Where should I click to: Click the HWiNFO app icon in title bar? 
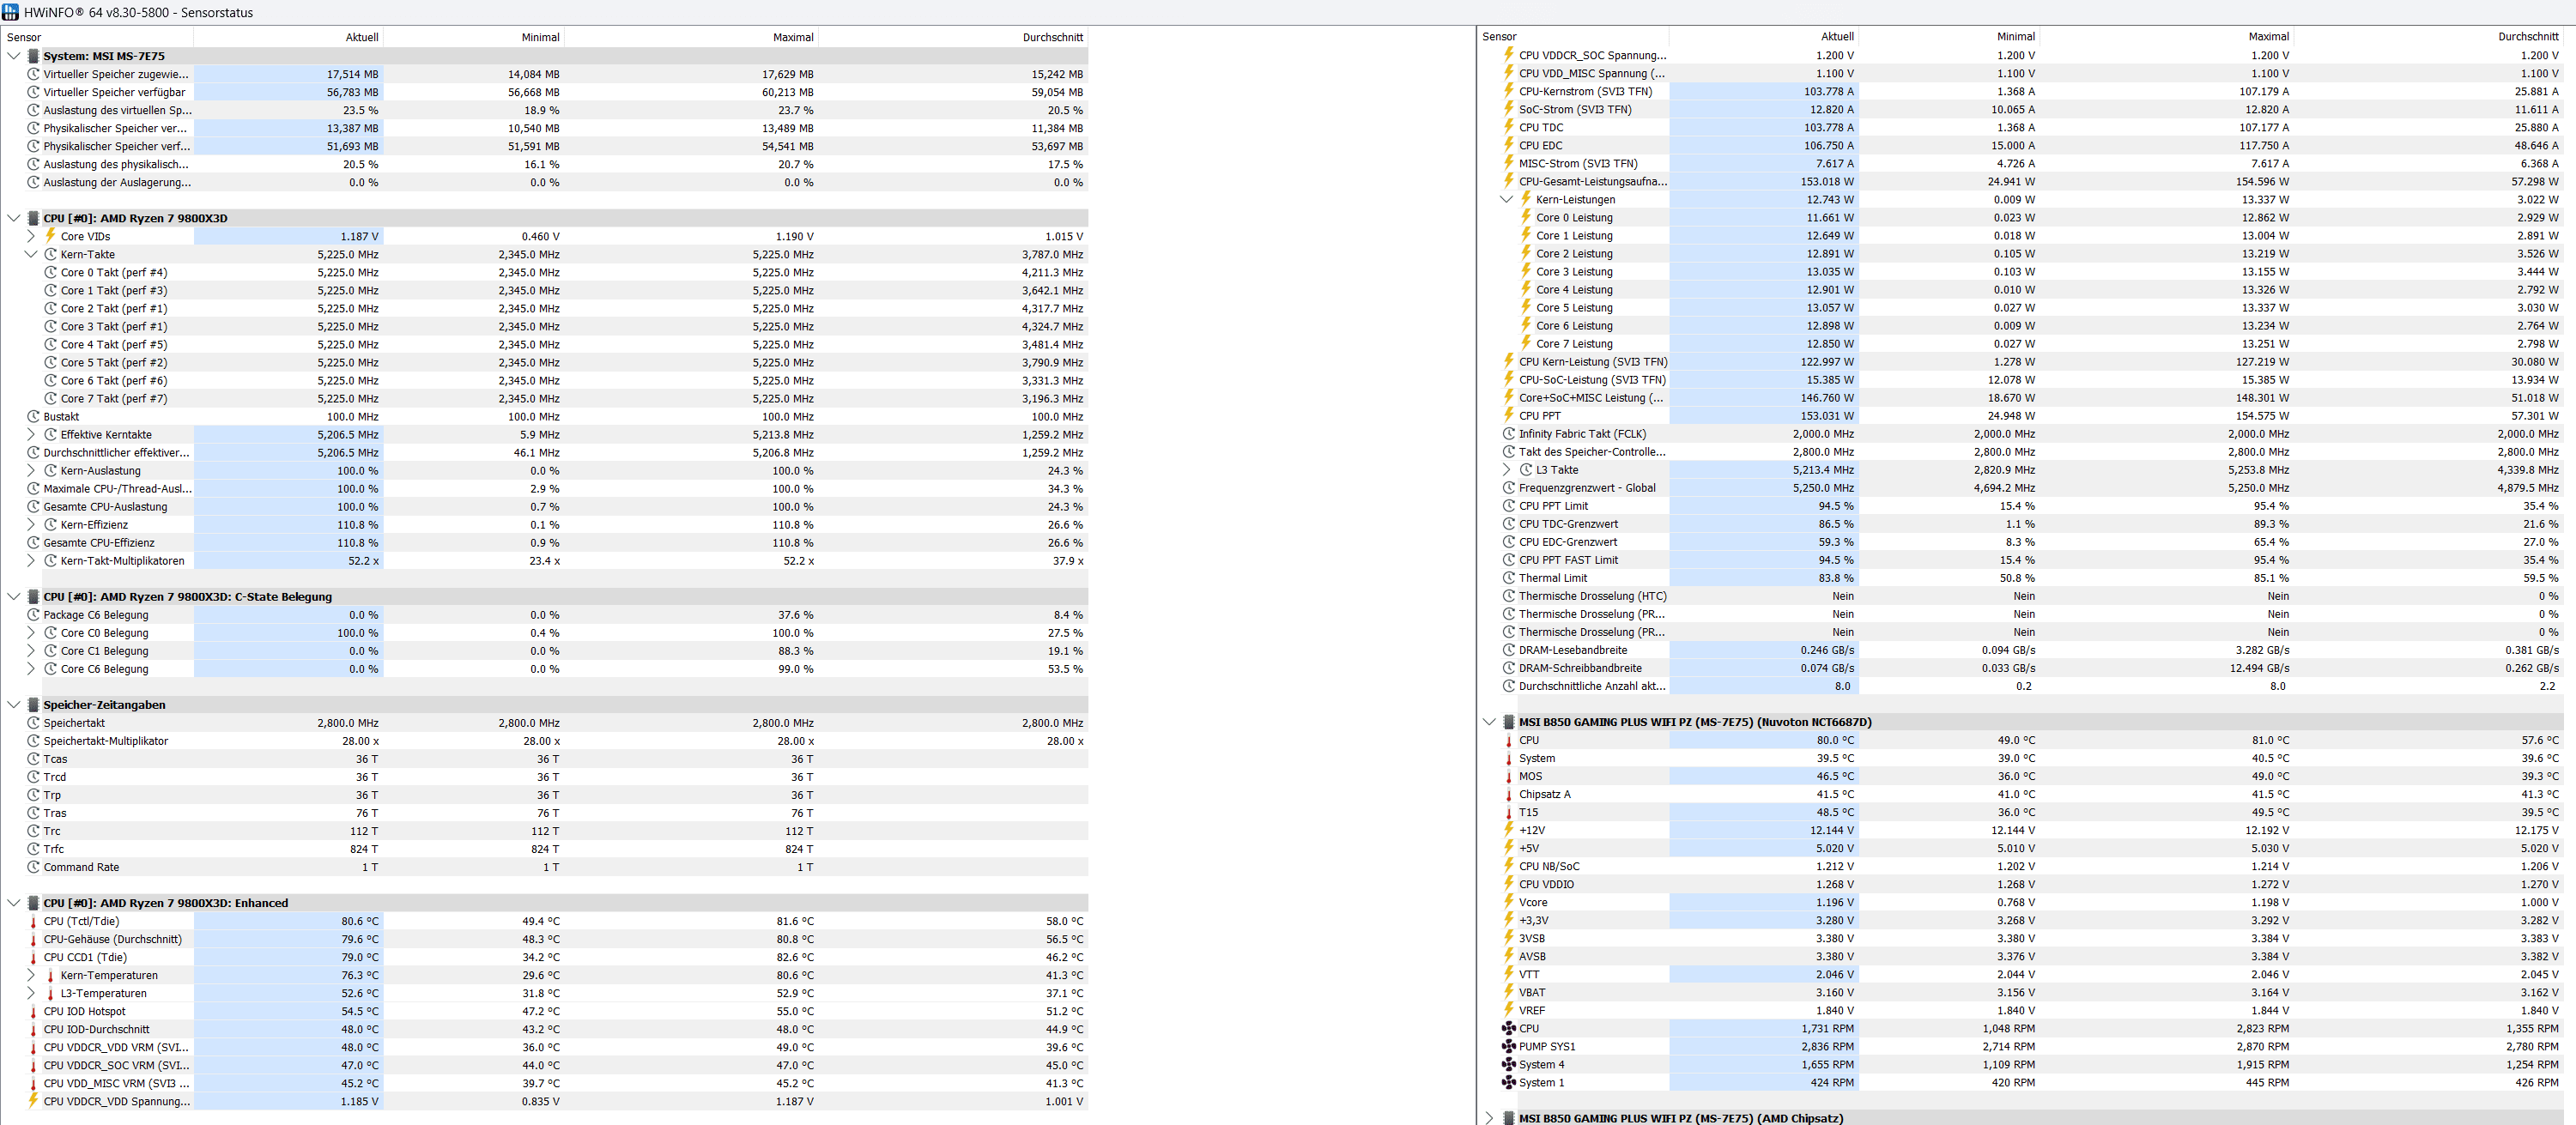click(x=11, y=12)
